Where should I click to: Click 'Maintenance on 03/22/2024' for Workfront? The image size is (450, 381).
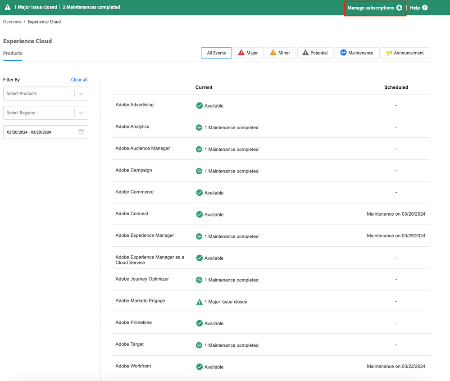(396, 367)
